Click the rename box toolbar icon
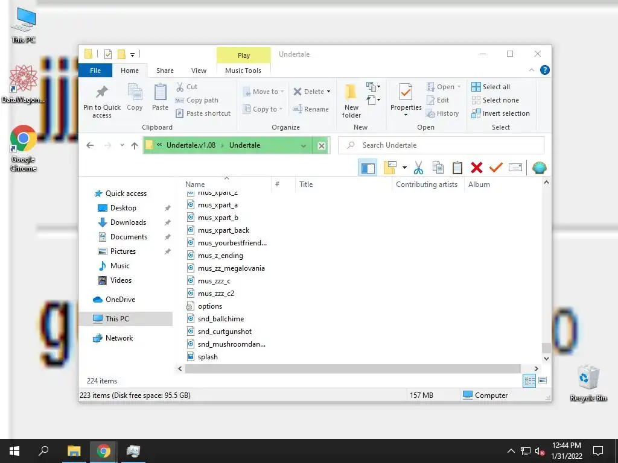The height and width of the screenshot is (463, 618). pos(515,168)
